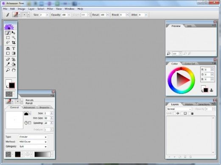
Task: Switch to the History tab
Action: pos(189,104)
